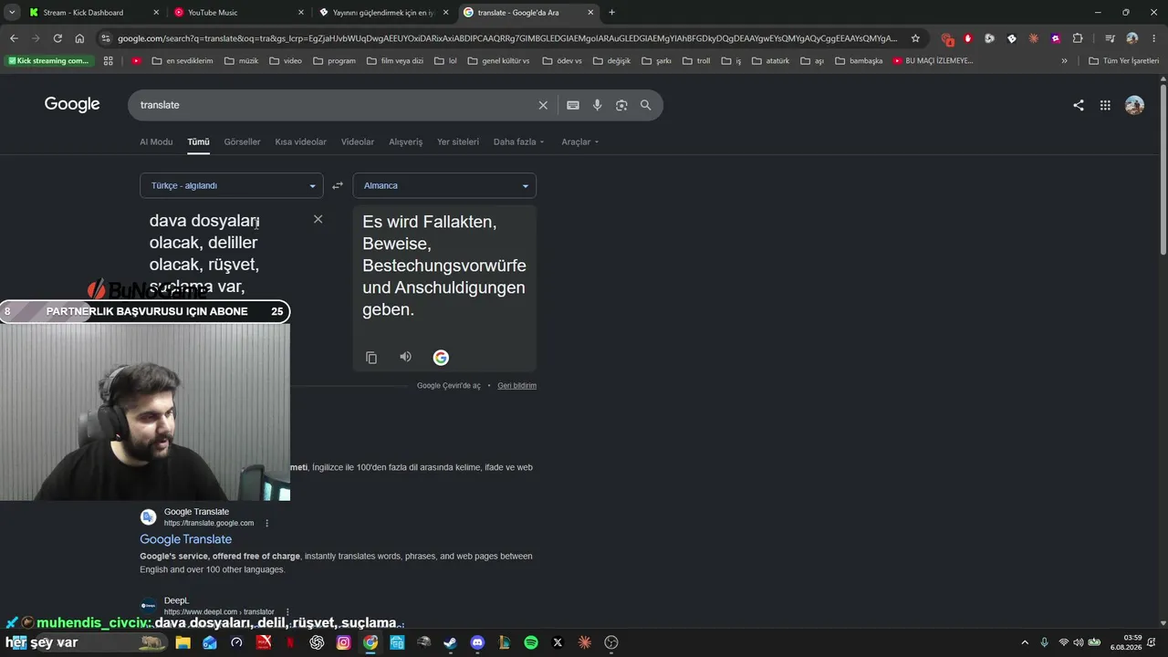1168x657 pixels.
Task: Open the müzik bookmarks folder
Action: 241,61
